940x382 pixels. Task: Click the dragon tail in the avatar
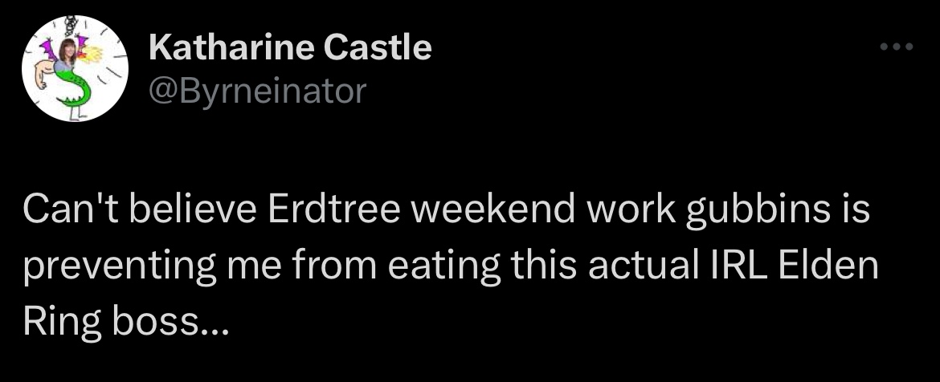click(74, 90)
